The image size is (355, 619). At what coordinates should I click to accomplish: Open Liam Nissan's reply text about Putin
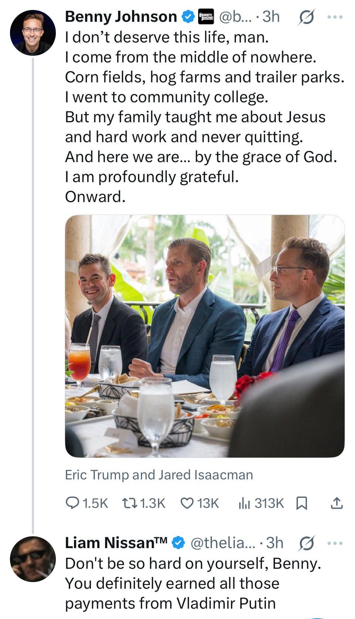[x=192, y=584]
